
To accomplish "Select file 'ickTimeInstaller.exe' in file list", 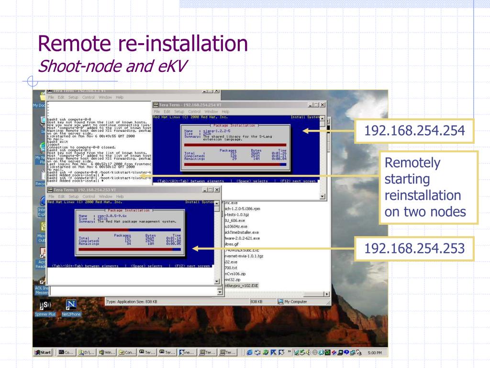I will click(x=242, y=232).
